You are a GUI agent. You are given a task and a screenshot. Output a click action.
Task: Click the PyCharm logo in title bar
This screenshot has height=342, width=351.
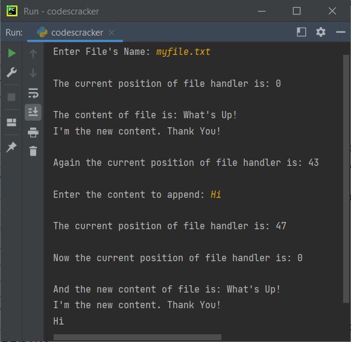click(12, 11)
